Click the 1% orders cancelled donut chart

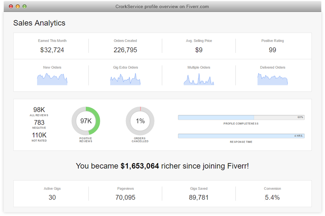coord(140,121)
